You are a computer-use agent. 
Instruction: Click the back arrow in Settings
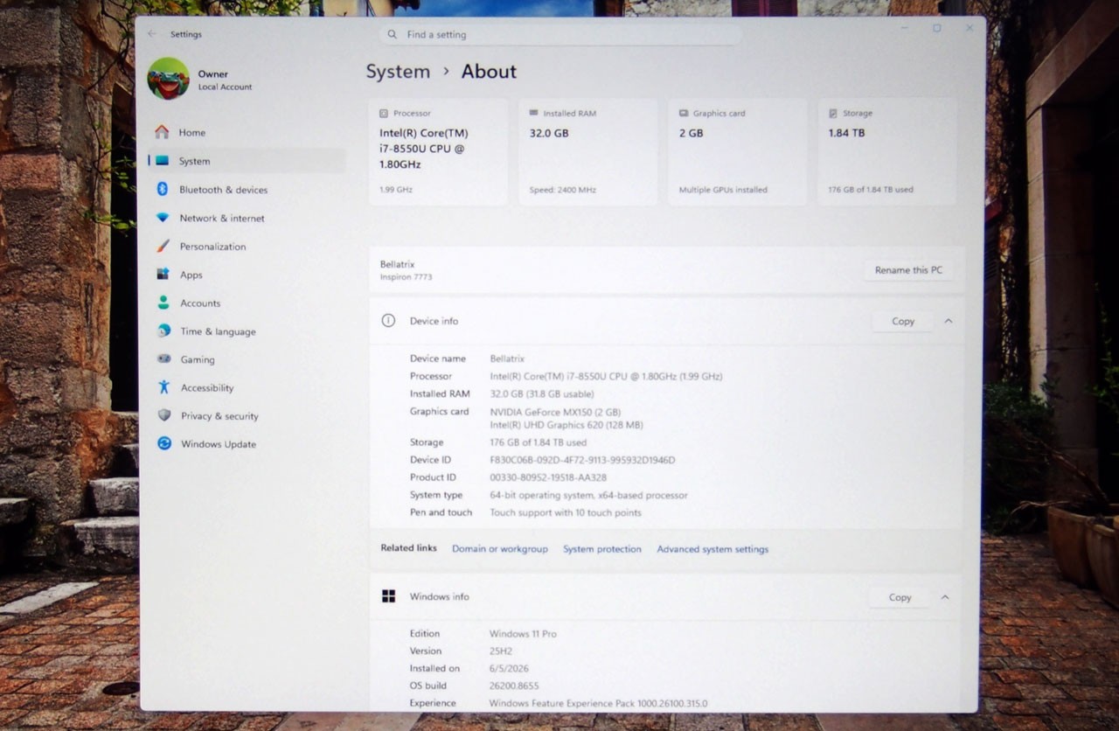click(153, 34)
